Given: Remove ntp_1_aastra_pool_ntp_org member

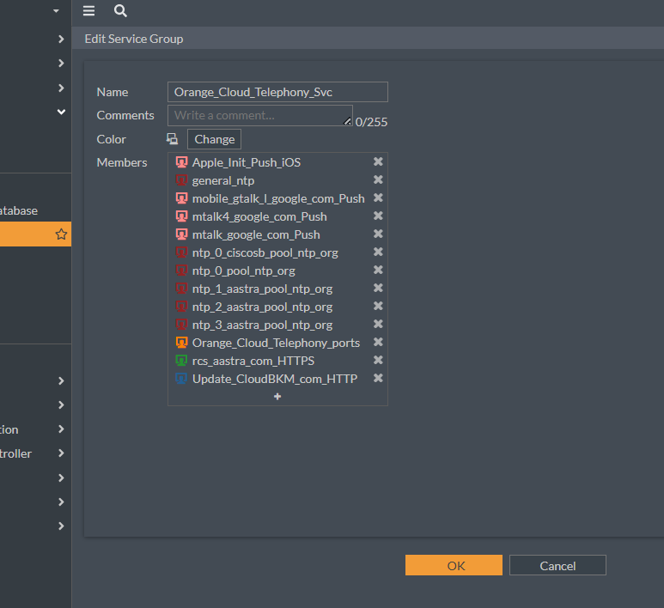Looking at the screenshot, I should [x=378, y=288].
